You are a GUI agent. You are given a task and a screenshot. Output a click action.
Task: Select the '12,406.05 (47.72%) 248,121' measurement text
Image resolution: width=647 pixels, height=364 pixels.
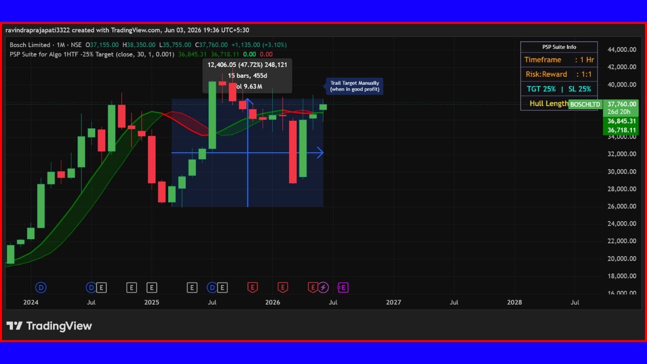point(247,65)
